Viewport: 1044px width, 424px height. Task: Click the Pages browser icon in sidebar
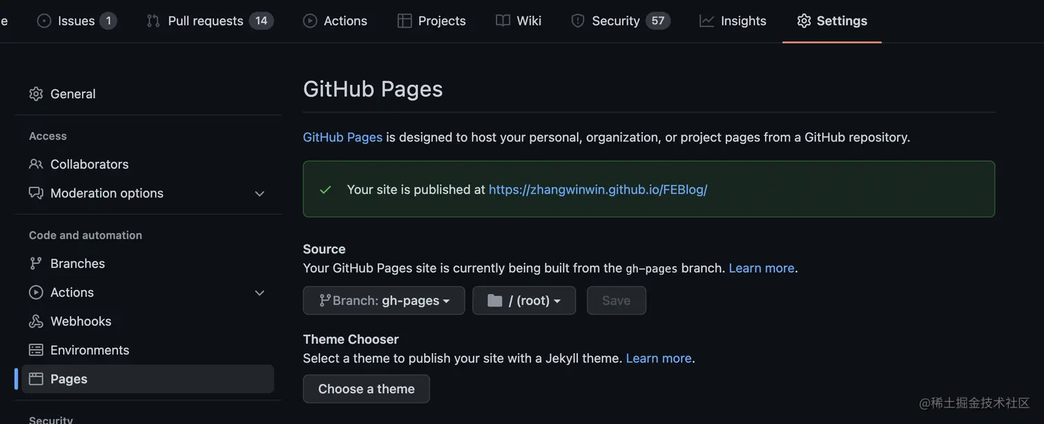(36, 379)
